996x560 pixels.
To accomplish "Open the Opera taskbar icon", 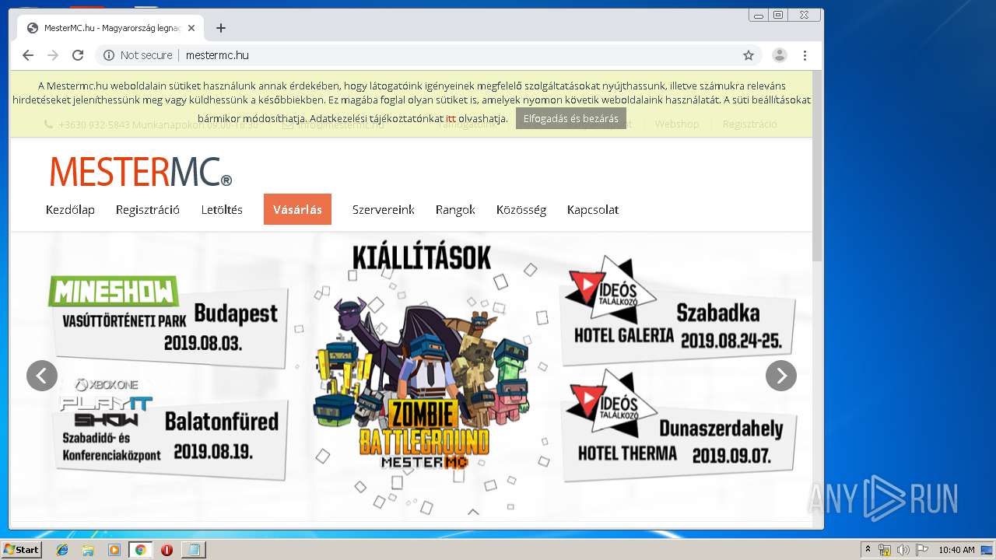I will 167,550.
